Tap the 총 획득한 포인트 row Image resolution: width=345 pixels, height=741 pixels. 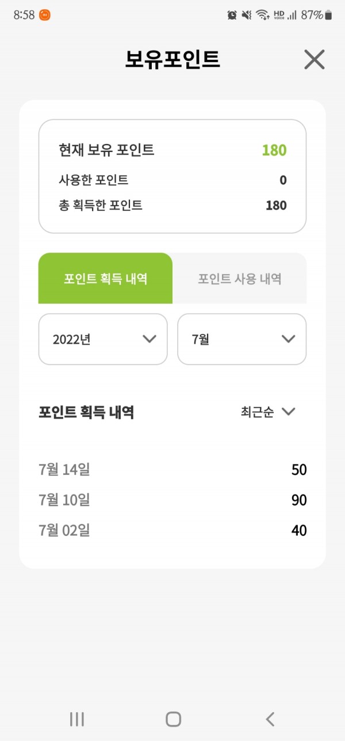(x=172, y=205)
